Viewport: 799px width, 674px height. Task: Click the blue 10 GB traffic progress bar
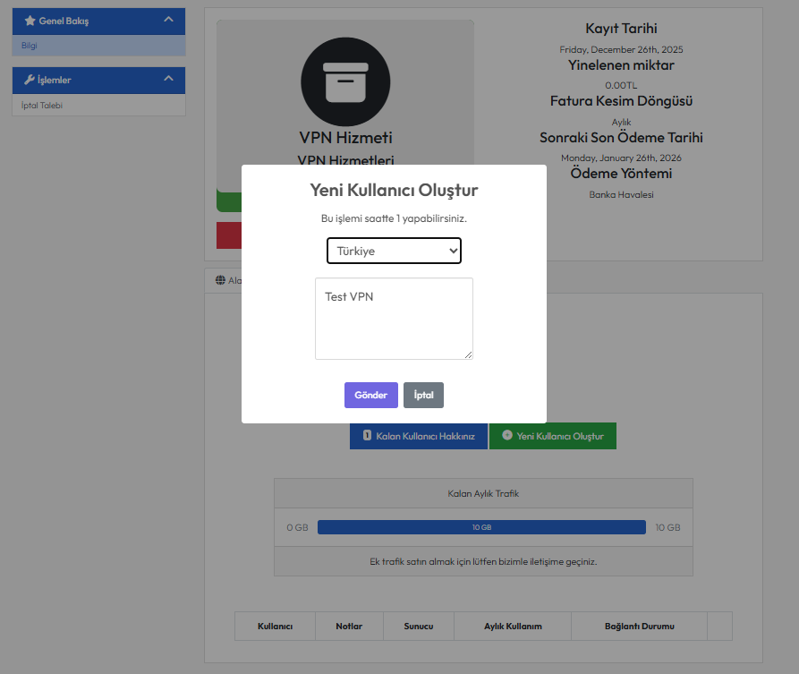click(x=481, y=527)
